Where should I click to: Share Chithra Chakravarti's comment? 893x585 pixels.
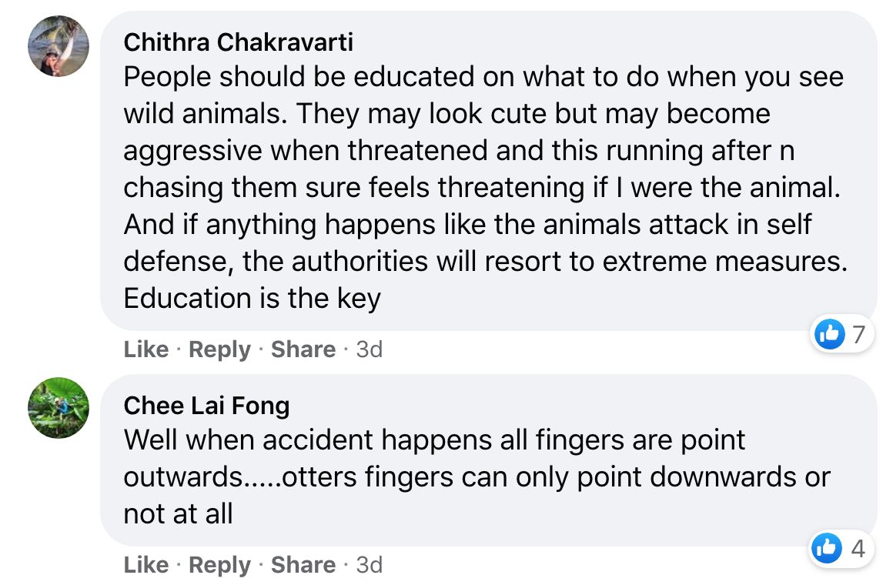[x=303, y=349]
